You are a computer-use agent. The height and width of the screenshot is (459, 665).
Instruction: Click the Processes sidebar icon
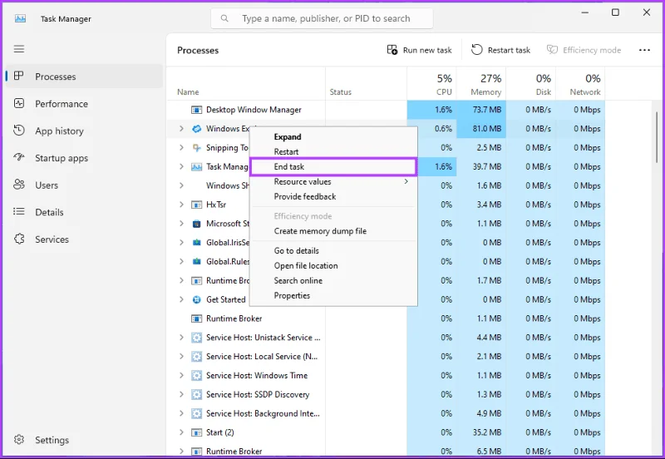tap(18, 76)
